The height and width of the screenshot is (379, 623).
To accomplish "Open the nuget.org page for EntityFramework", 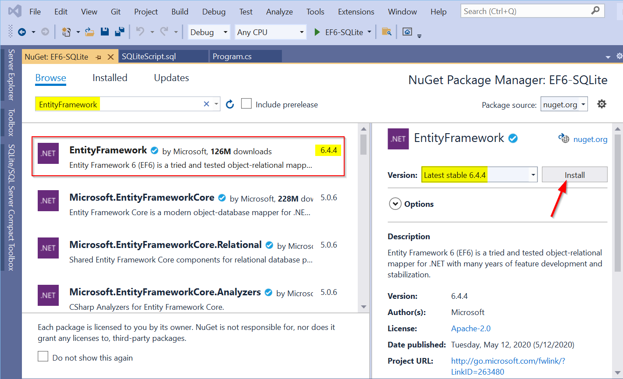I will (x=590, y=139).
